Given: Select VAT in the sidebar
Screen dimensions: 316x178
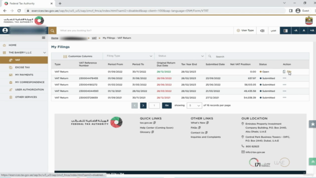Looking at the screenshot, I should pyautogui.click(x=24, y=60).
